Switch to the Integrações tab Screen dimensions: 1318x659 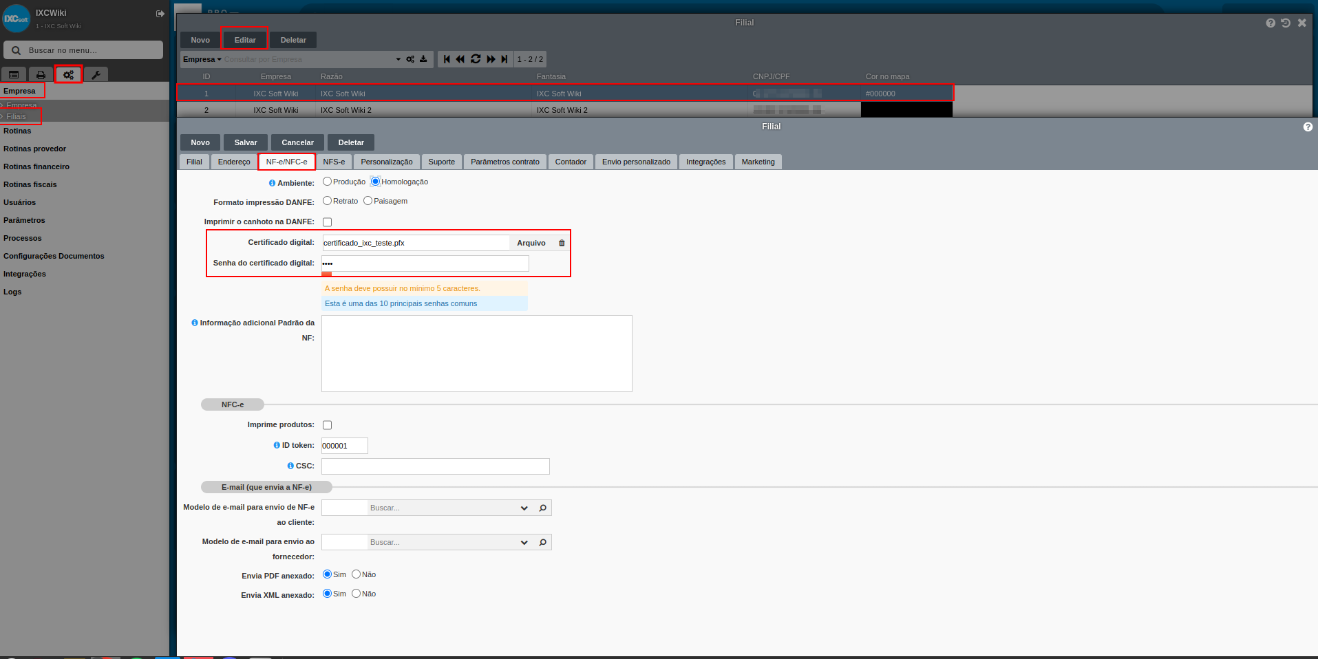point(705,162)
